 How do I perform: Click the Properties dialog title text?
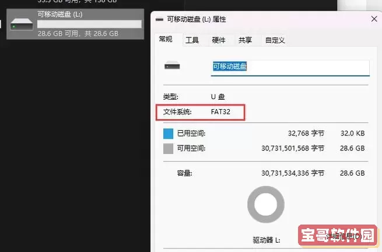click(197, 19)
